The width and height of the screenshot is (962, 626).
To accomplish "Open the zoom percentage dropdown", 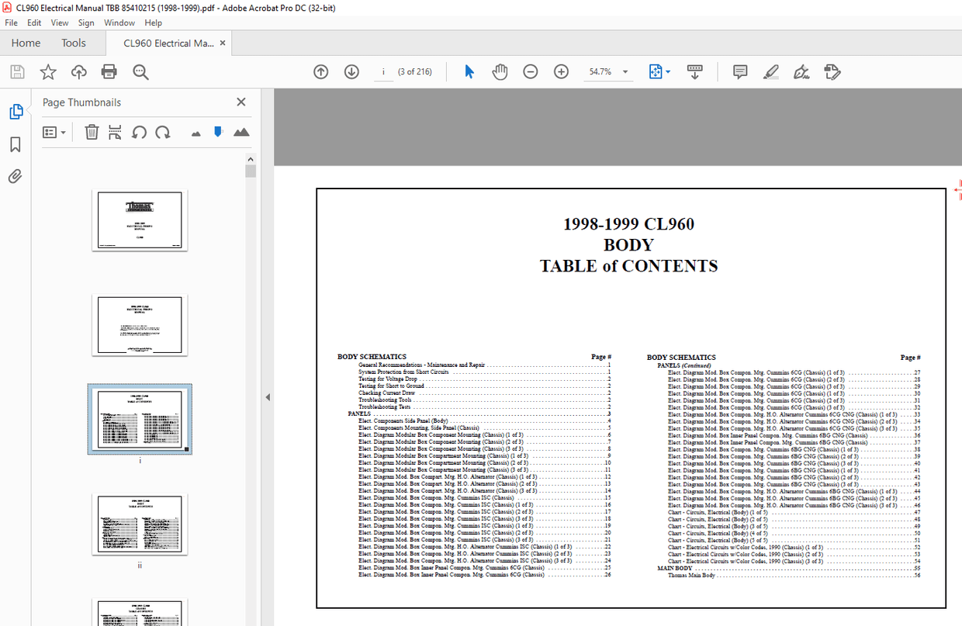I will (x=625, y=71).
